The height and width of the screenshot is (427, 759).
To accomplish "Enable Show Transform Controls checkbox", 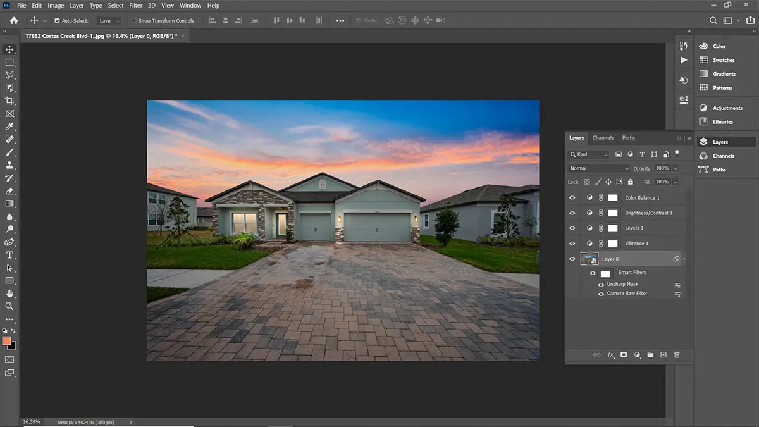I will coord(133,21).
